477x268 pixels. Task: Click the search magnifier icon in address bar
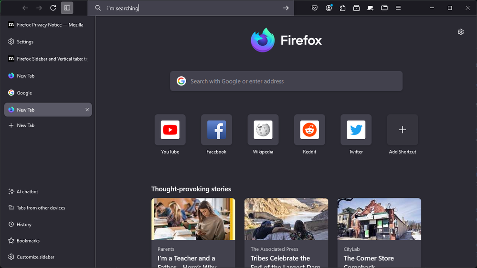98,8
